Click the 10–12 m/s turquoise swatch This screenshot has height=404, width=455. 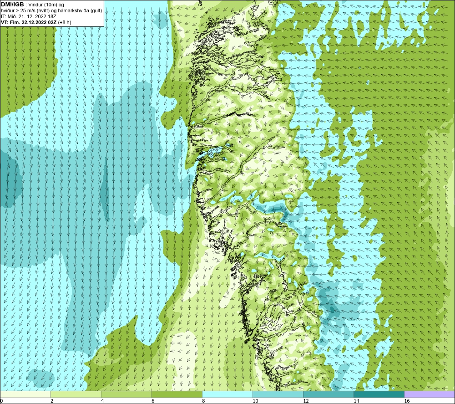[278, 394]
